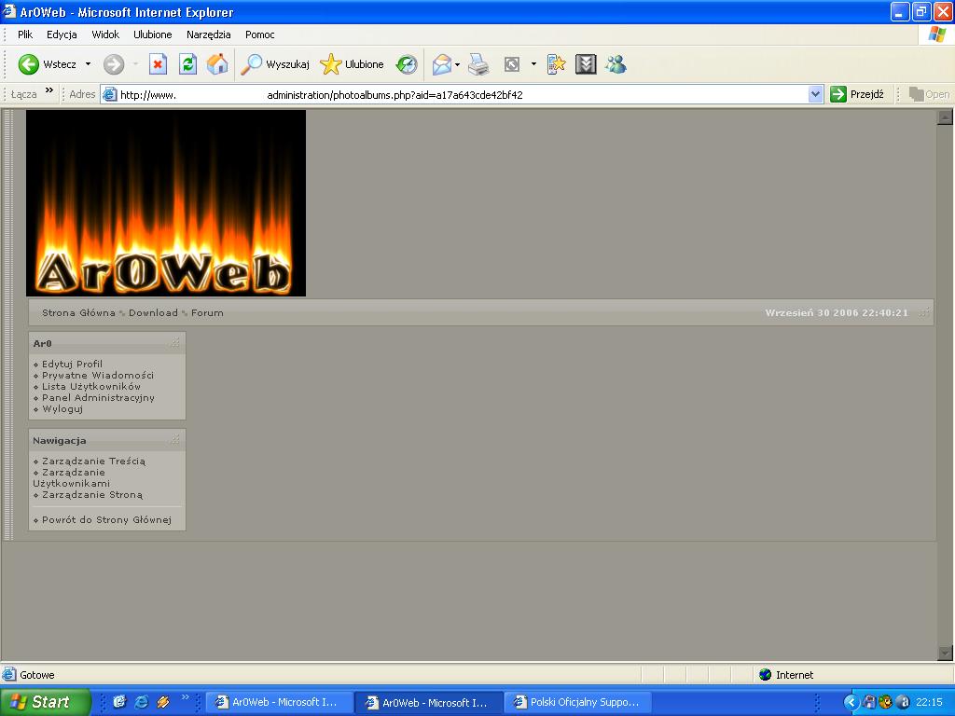Switch to the first Ar0Web taskbar window
The height and width of the screenshot is (716, 955).
pos(278,702)
